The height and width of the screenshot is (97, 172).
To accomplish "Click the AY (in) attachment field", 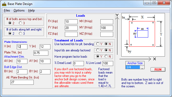I will coord(45,61).
